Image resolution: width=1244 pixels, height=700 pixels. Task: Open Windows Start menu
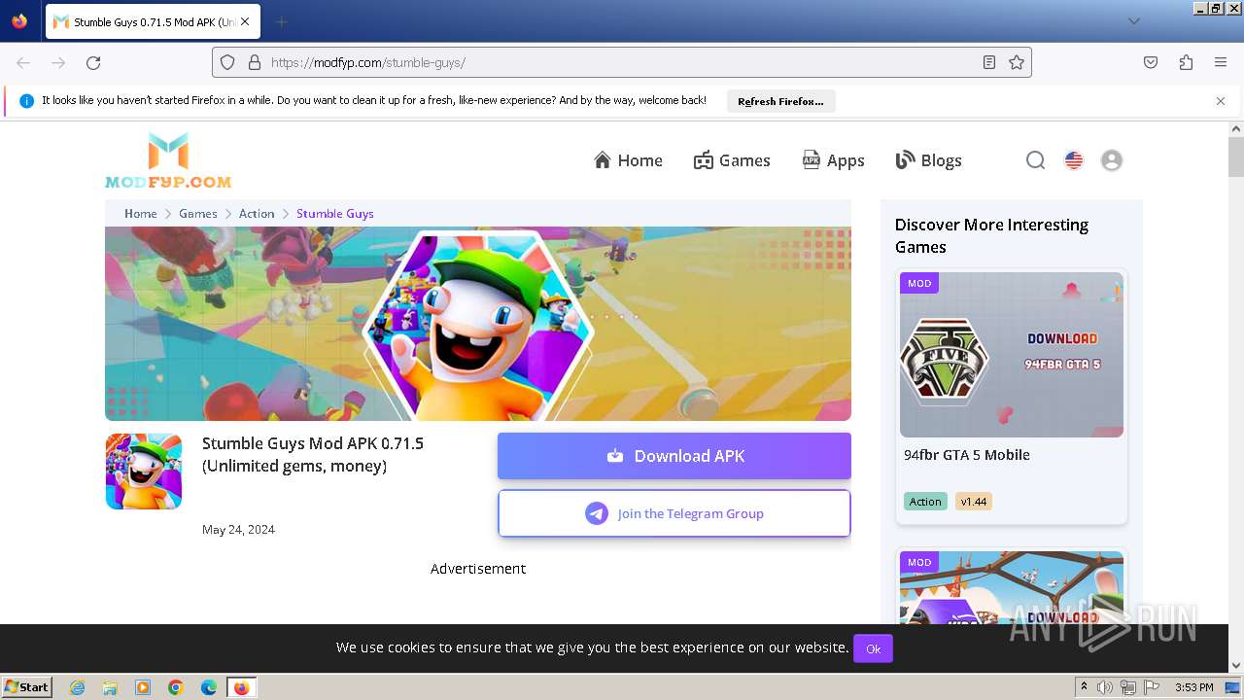point(26,687)
